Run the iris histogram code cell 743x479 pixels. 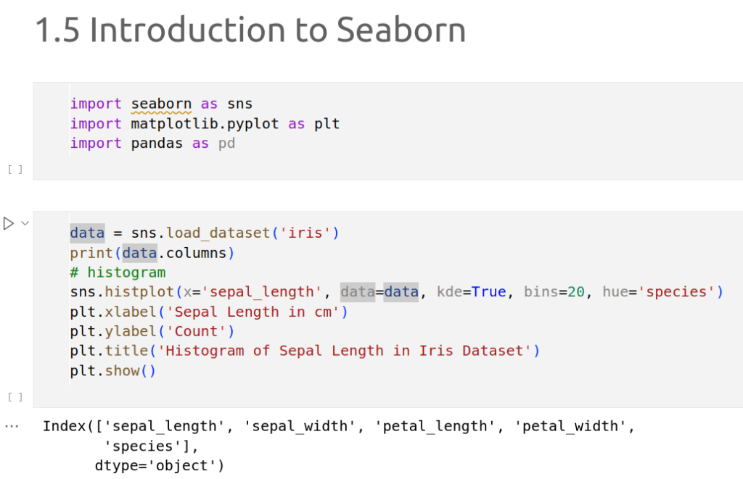click(9, 223)
